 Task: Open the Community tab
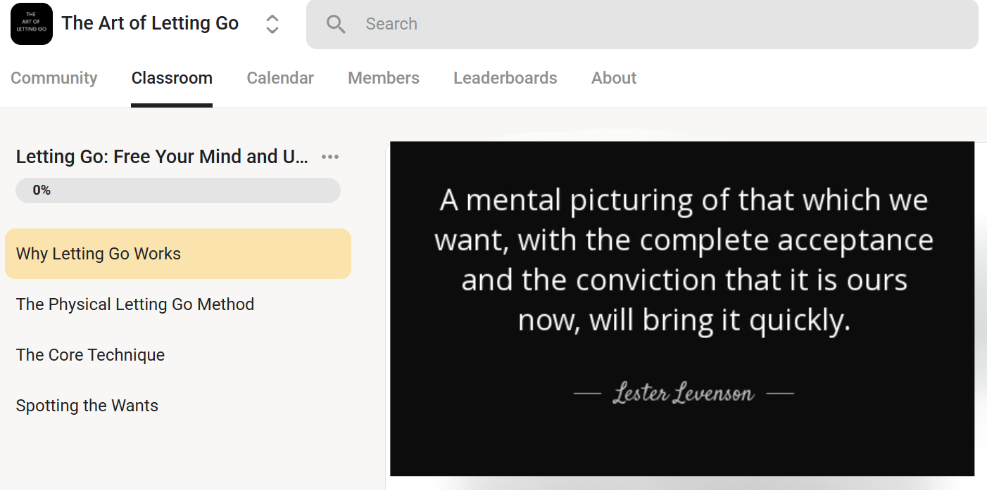point(54,78)
